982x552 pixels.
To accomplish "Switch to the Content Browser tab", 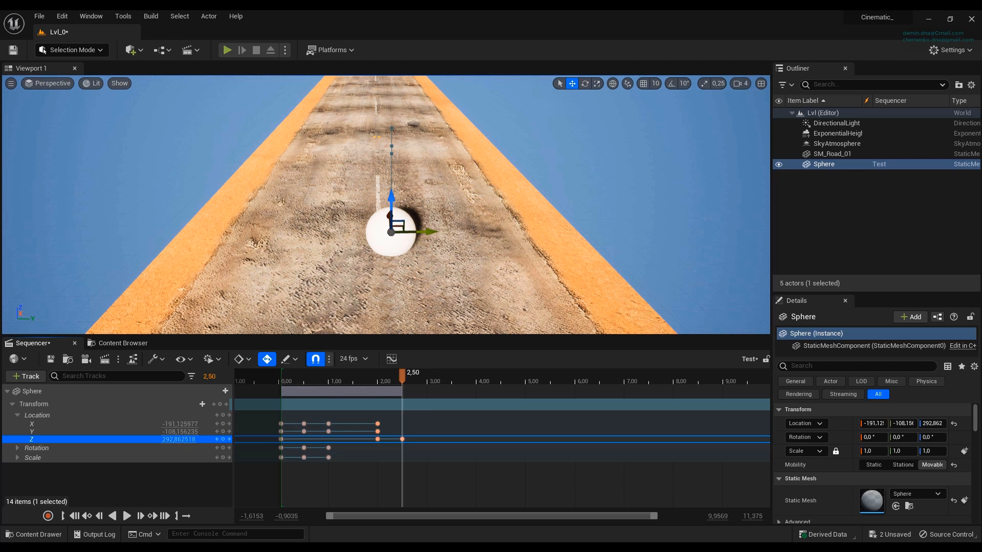I will (x=122, y=343).
